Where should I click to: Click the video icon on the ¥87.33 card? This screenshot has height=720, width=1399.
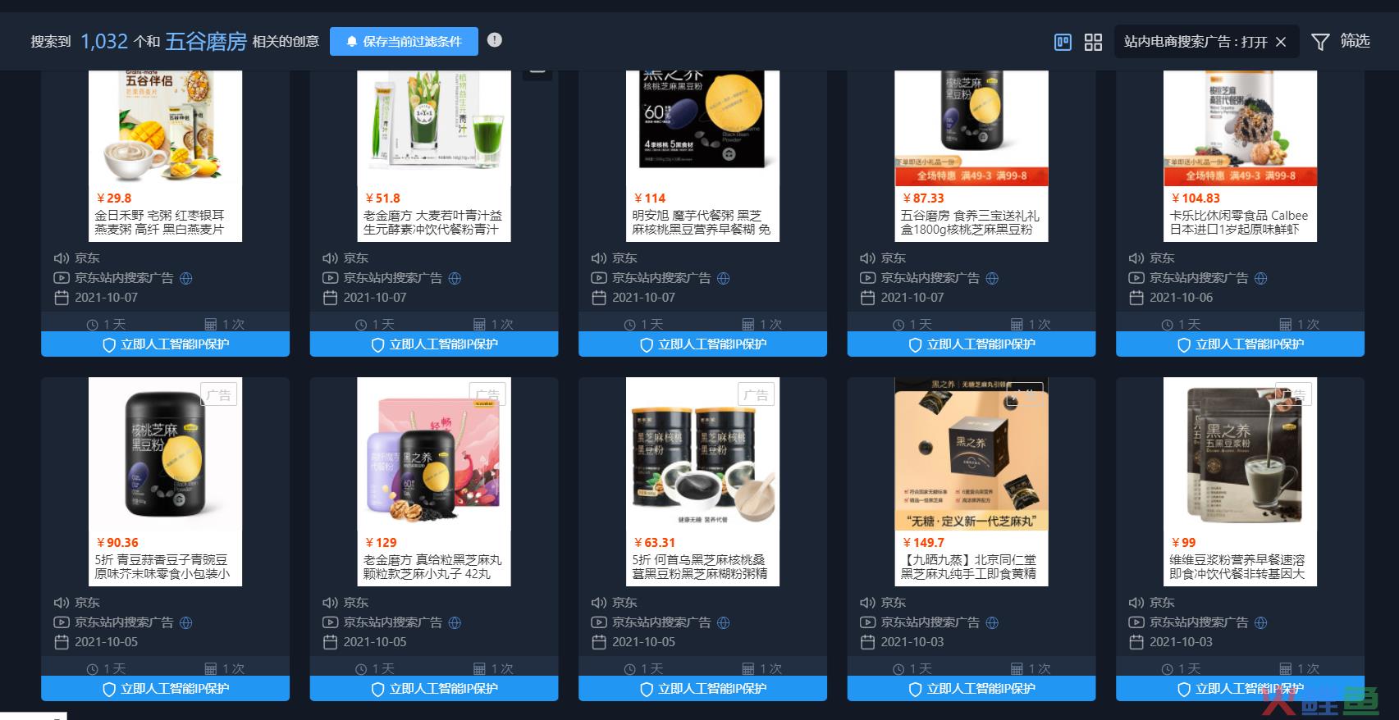coord(867,278)
